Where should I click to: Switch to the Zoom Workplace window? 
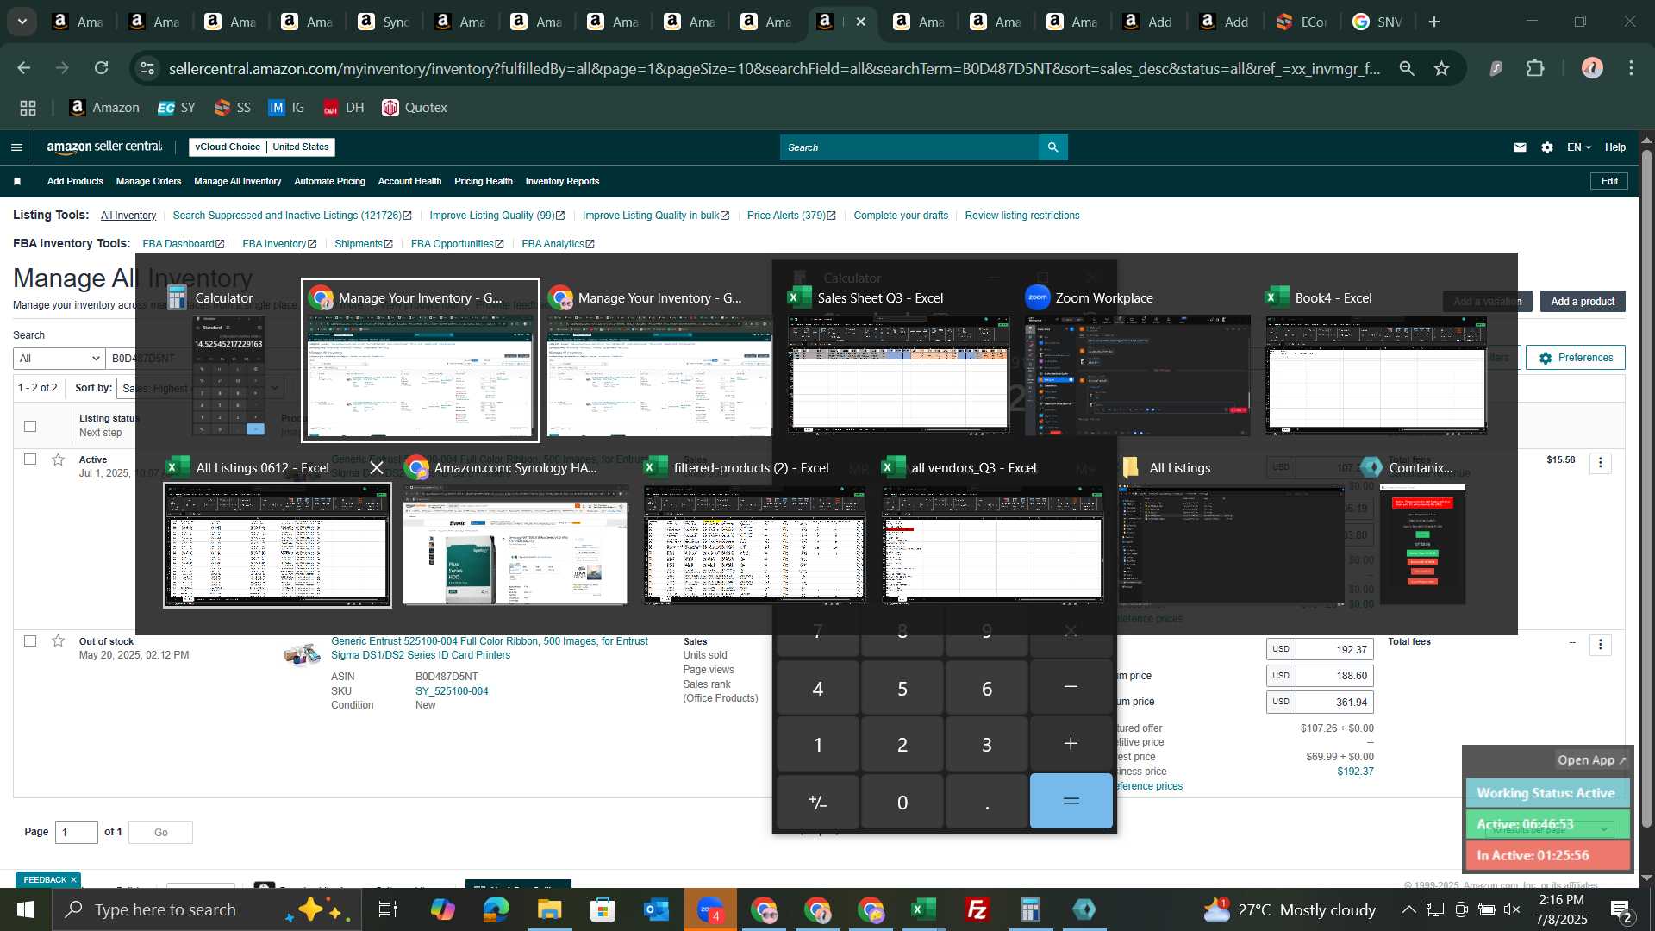coord(1137,375)
